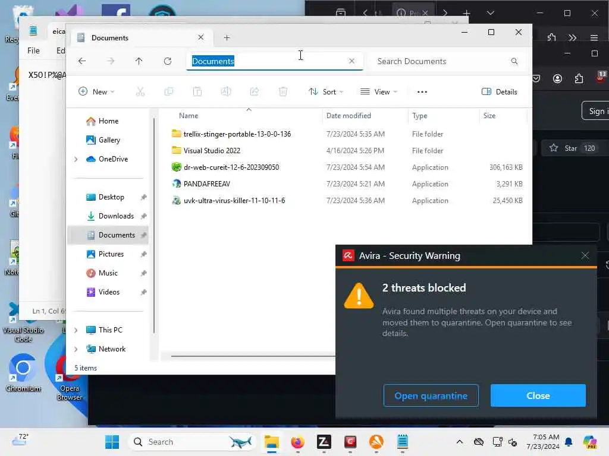Sort by Name column header

pos(189,116)
